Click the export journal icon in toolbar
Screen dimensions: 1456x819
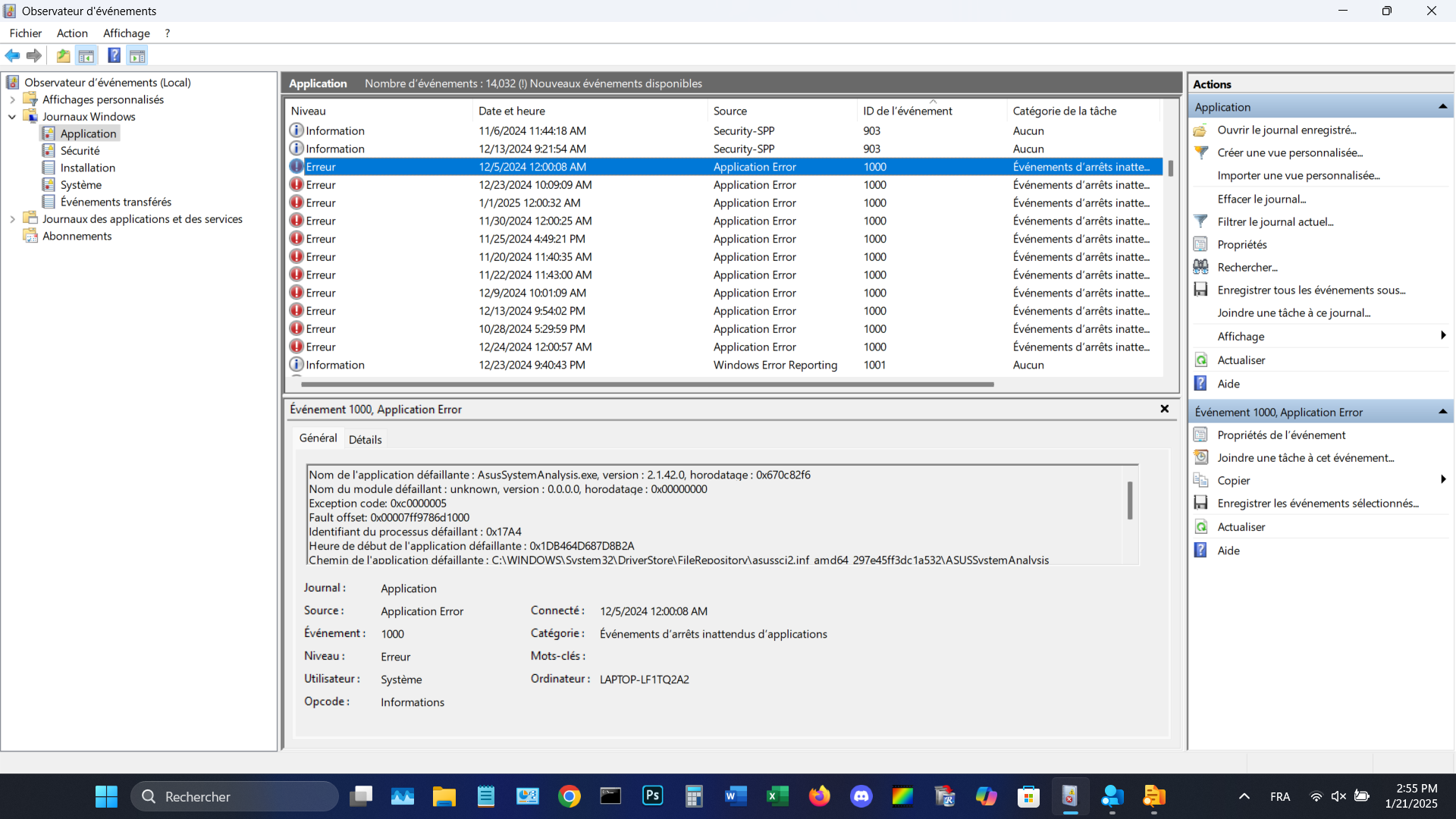point(63,55)
